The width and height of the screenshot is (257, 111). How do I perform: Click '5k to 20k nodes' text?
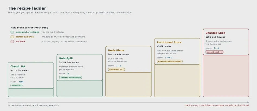pyautogui.click(x=69, y=63)
